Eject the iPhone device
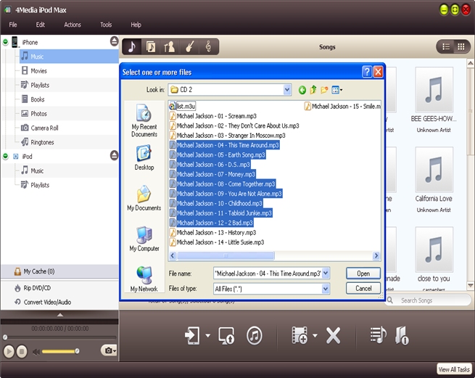The width and height of the screenshot is (475, 378). [x=114, y=41]
